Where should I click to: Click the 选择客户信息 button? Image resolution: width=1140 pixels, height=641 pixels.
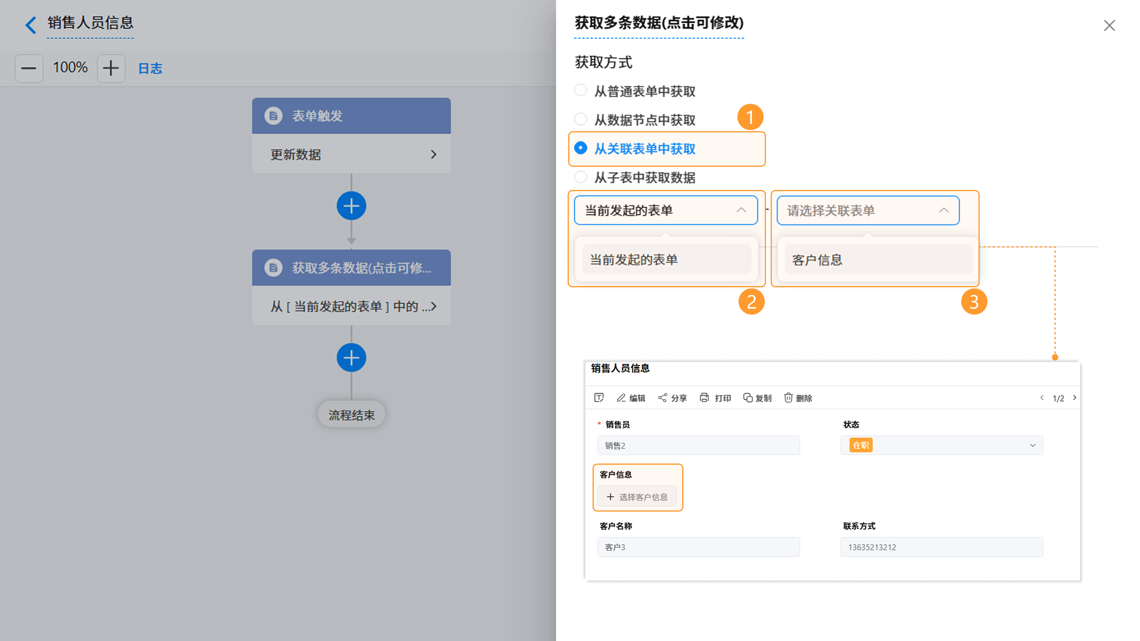point(637,496)
